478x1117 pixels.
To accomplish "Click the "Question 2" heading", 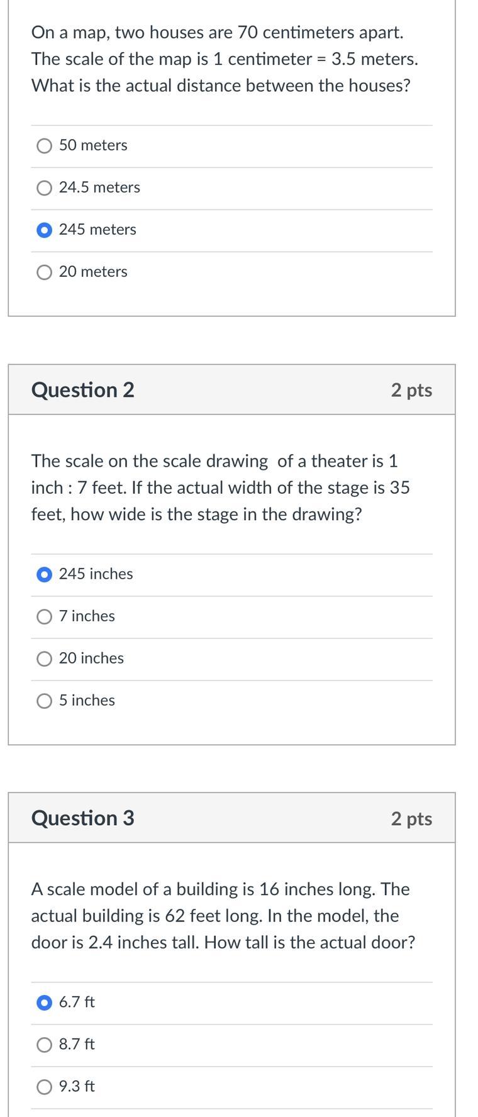I will [82, 390].
